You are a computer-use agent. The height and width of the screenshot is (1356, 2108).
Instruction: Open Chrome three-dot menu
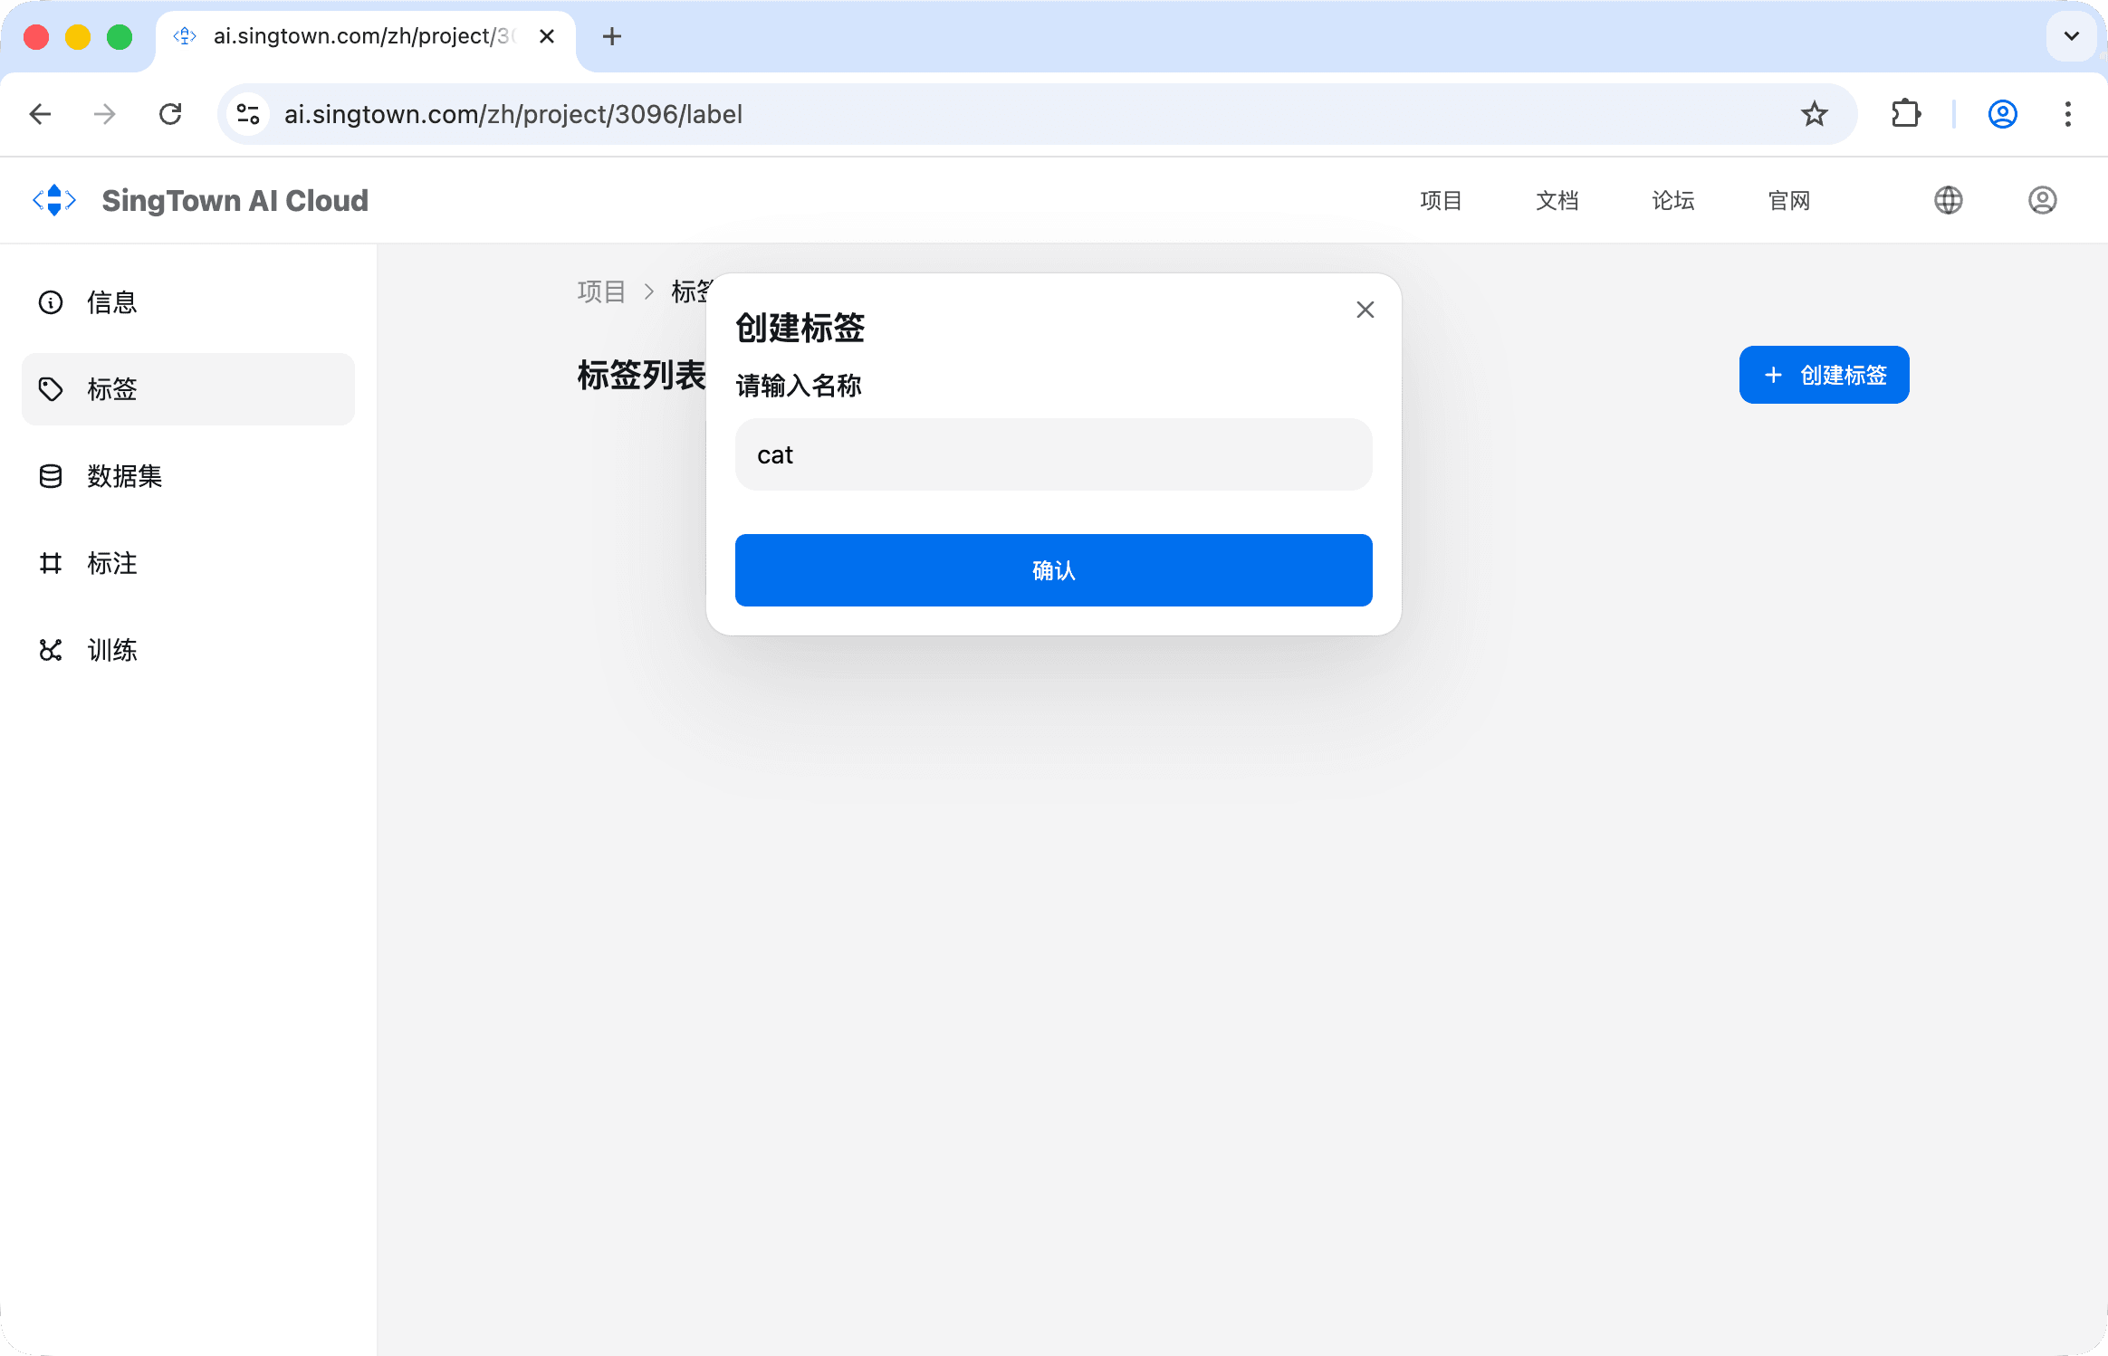pyautogui.click(x=2067, y=114)
